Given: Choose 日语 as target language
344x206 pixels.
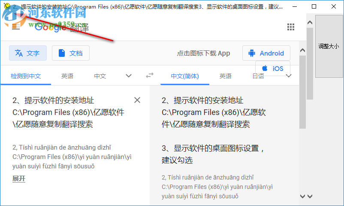Looking at the screenshot, I should click(x=258, y=77).
